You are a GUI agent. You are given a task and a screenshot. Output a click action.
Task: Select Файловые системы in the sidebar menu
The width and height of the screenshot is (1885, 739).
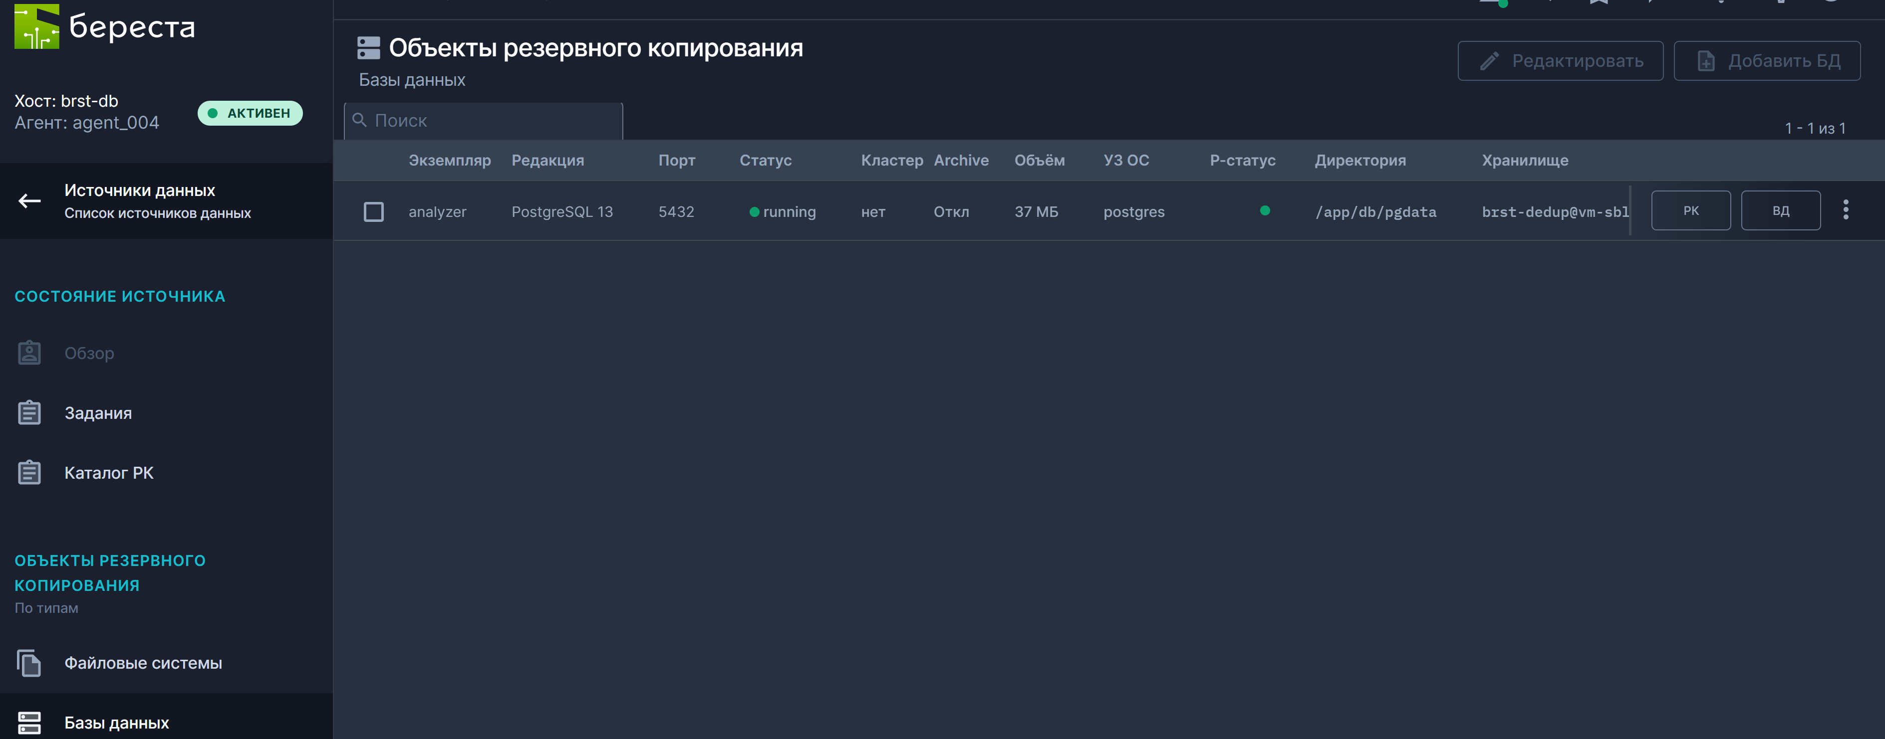[x=143, y=662]
